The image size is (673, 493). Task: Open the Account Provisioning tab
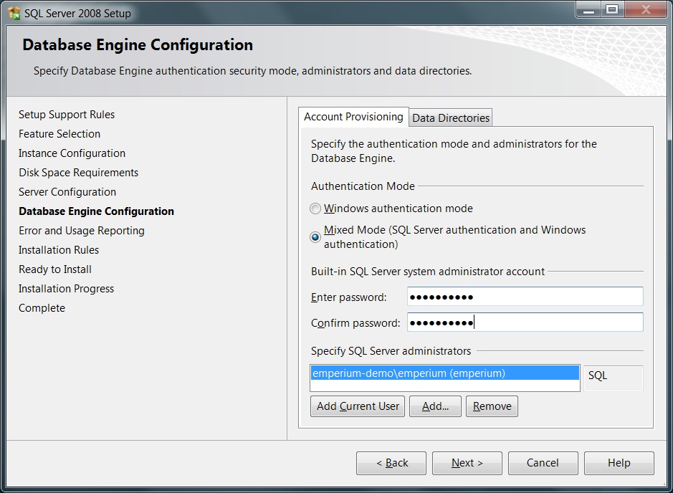(353, 117)
